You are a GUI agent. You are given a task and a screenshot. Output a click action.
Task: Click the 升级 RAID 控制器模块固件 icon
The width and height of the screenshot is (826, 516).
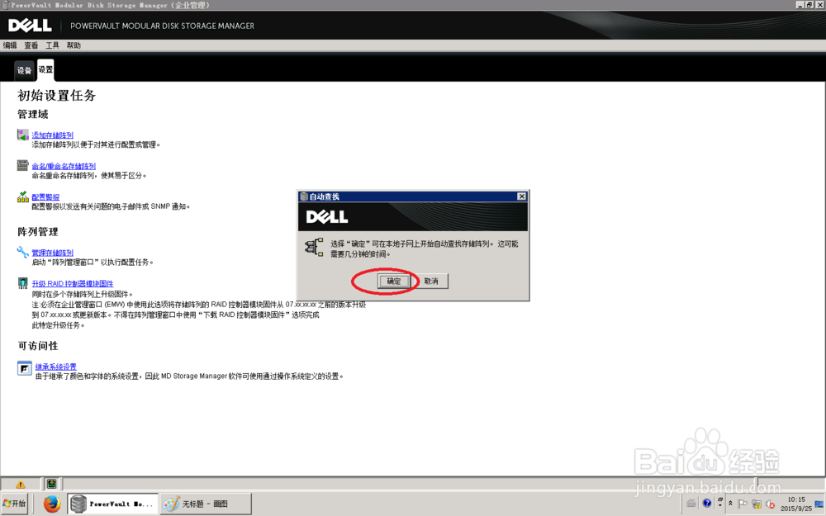pos(22,283)
